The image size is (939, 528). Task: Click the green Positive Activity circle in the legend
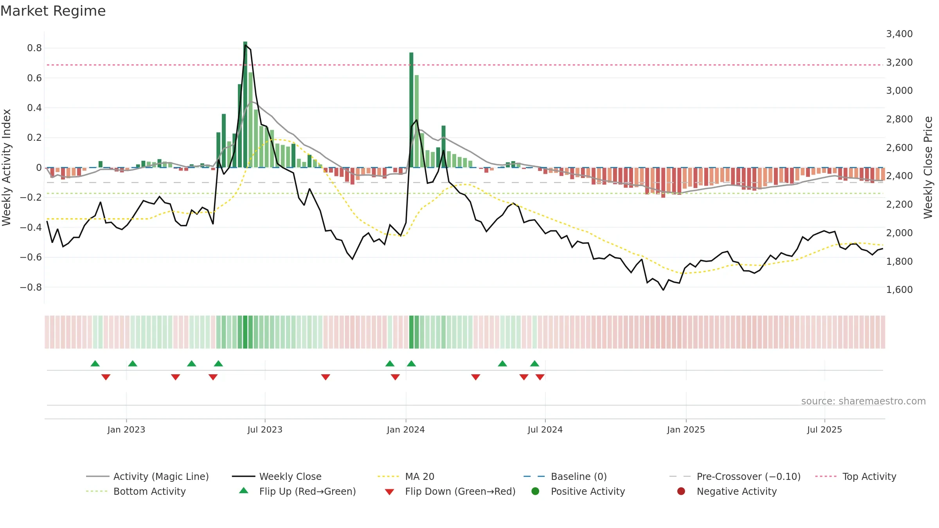point(536,491)
